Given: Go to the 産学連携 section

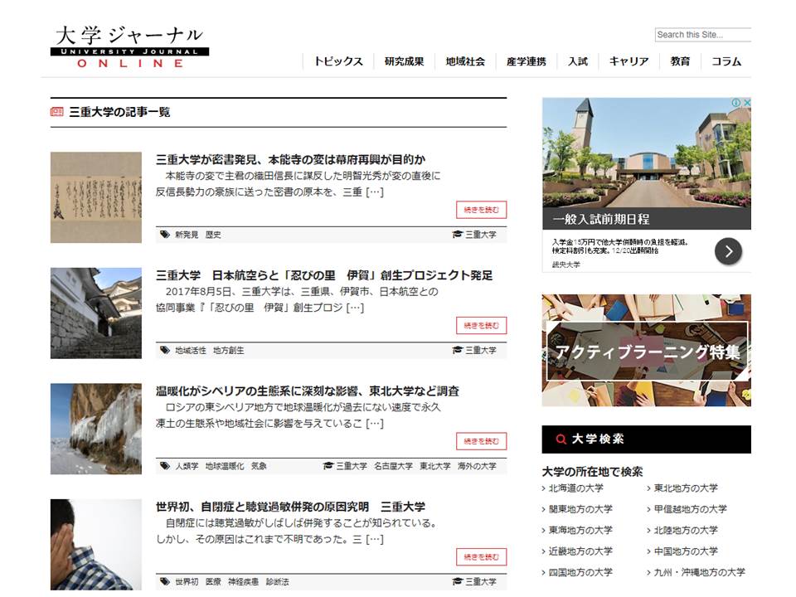Looking at the screenshot, I should coord(527,61).
